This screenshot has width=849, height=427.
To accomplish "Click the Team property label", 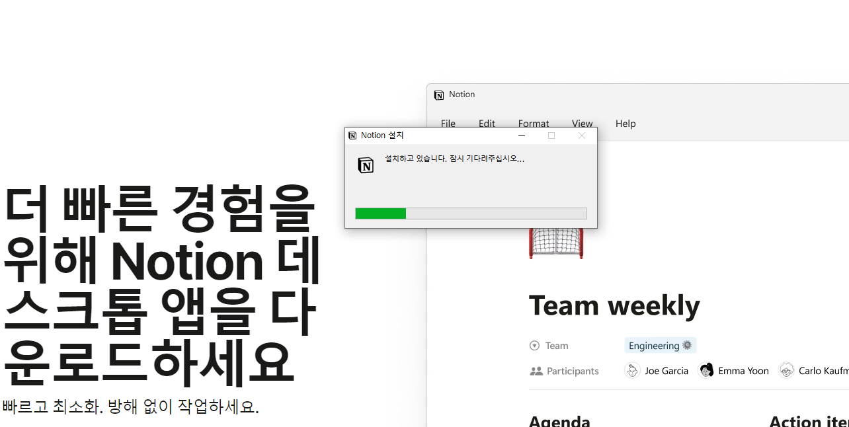I will (x=557, y=346).
